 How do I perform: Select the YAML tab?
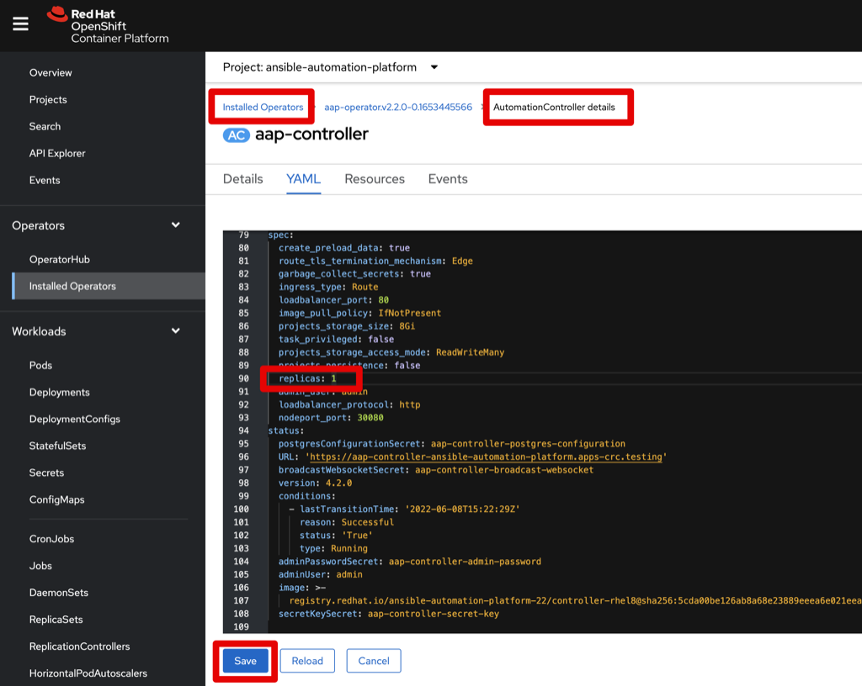point(303,179)
